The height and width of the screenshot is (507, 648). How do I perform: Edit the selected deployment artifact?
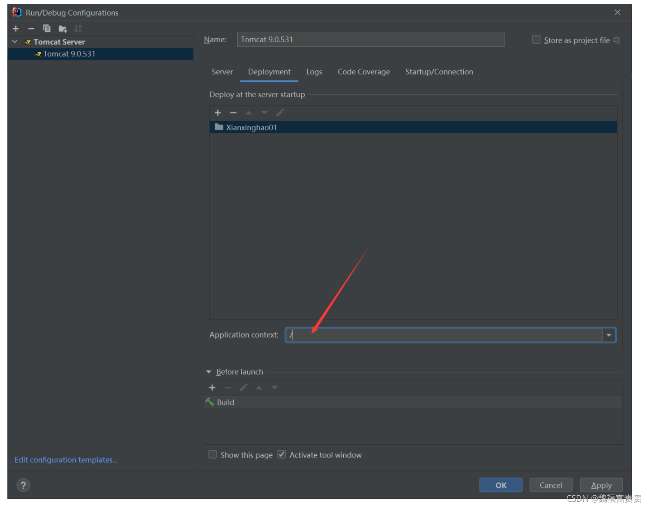point(280,113)
